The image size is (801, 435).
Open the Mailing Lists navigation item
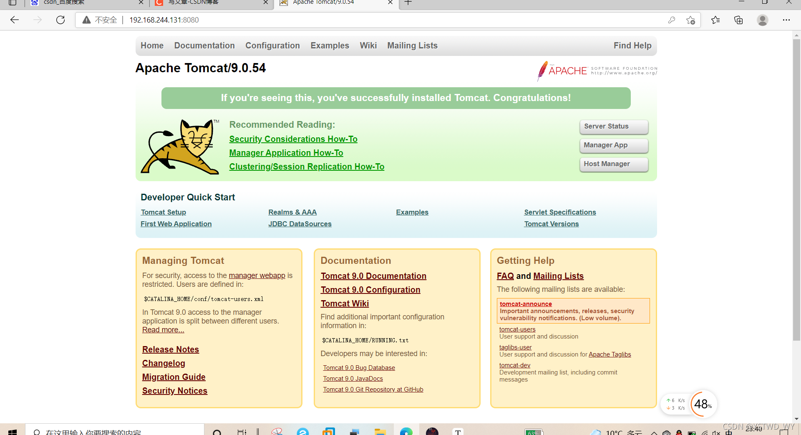click(412, 46)
